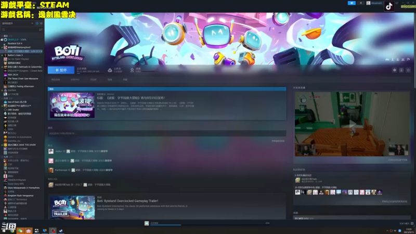The height and width of the screenshot is (234, 416).
Task: Toggle the recent-activity clock filter in sidebar
Action: point(37,23)
